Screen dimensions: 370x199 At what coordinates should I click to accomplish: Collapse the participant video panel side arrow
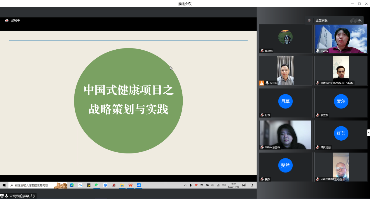coord(369,133)
